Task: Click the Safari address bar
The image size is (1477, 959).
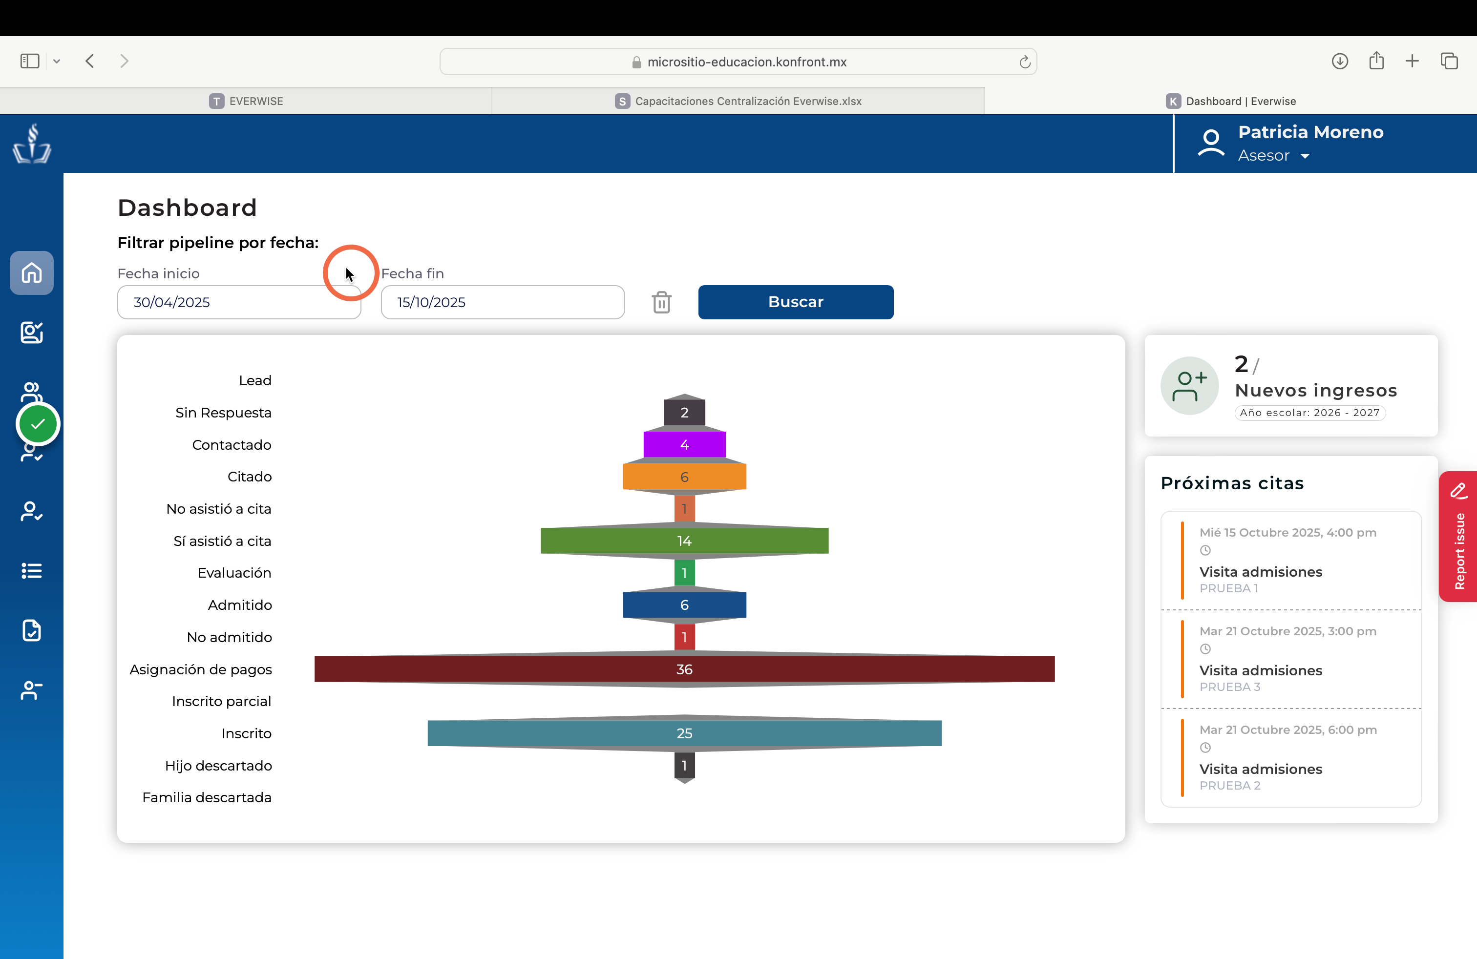Action: (x=738, y=62)
